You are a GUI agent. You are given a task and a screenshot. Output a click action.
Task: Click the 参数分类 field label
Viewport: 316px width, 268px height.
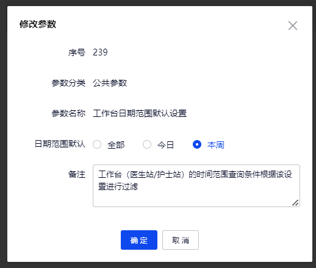(68, 83)
